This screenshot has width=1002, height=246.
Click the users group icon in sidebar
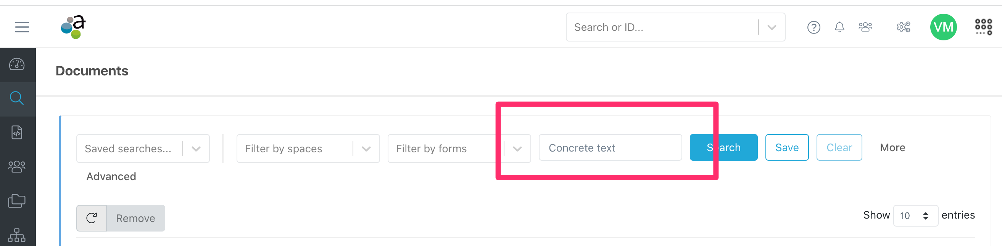tap(18, 166)
